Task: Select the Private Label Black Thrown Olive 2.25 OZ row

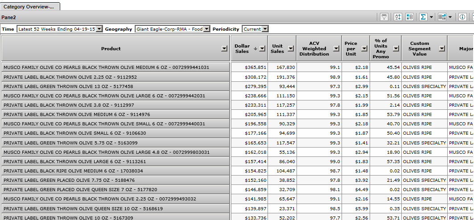Action: [115, 77]
